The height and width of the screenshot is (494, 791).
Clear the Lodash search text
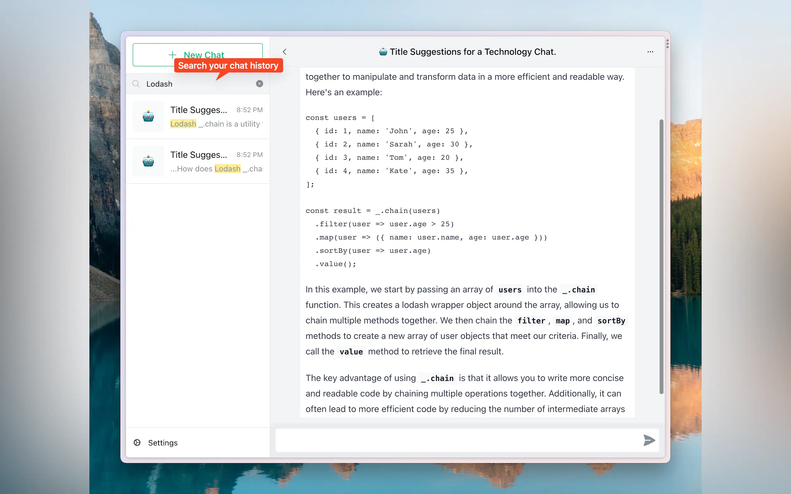(259, 84)
